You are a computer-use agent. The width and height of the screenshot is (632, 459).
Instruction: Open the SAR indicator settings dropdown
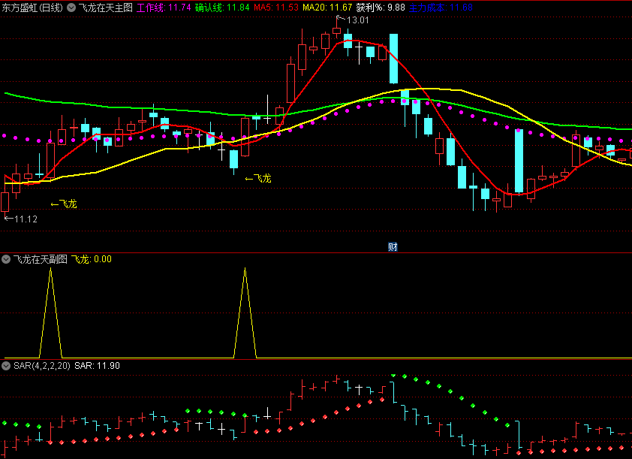[6, 366]
